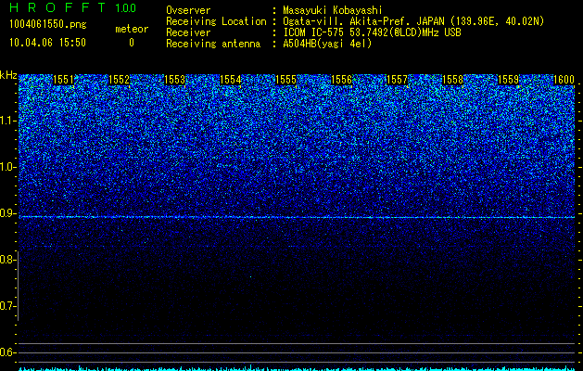Click the 0.8 kHz axis label
Viewport: 583px width, 371px height.
pyautogui.click(x=7, y=260)
